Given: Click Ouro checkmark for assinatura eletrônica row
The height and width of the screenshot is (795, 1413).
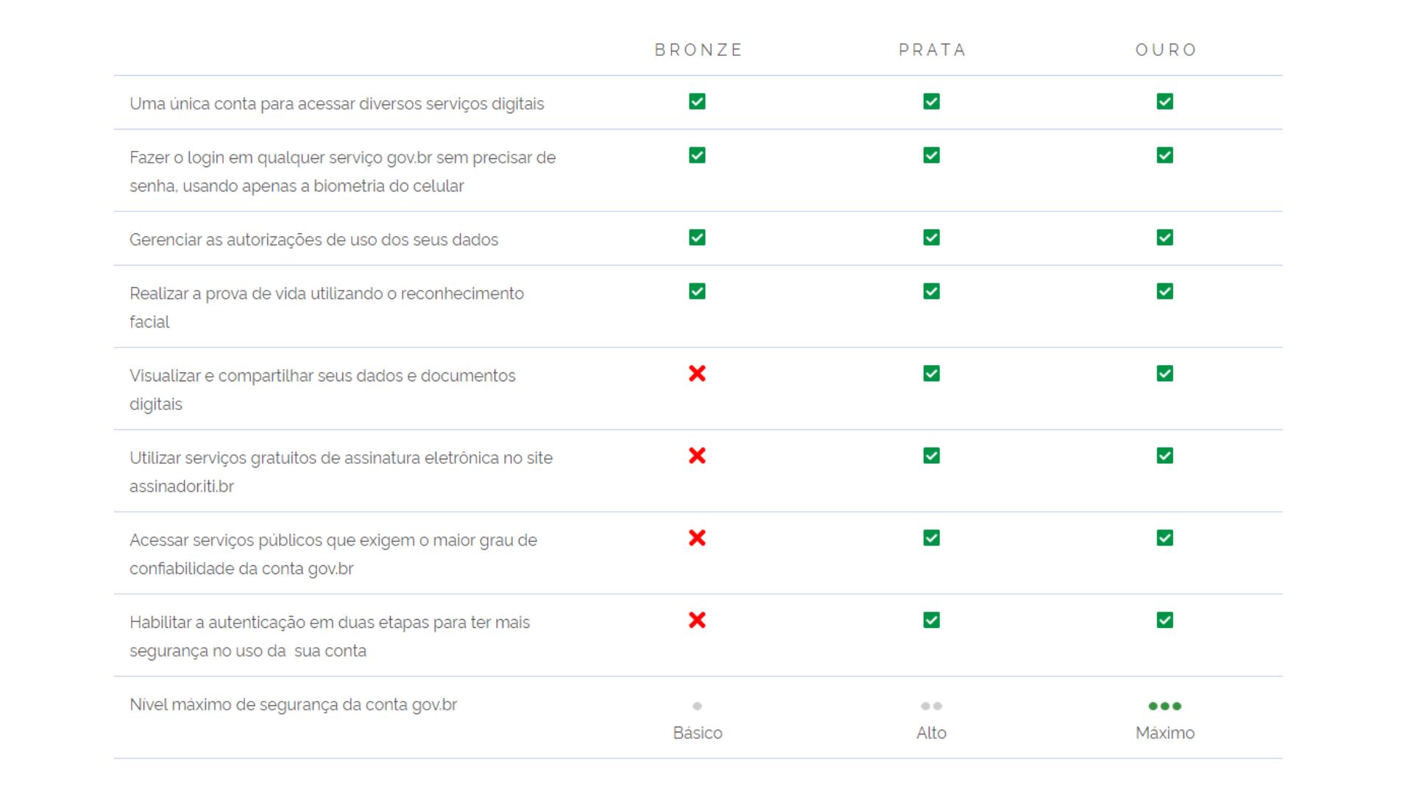Looking at the screenshot, I should 1164,456.
